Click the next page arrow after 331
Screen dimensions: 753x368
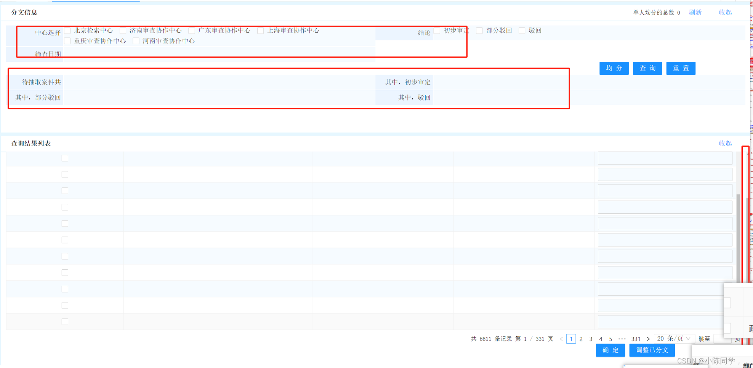point(648,339)
